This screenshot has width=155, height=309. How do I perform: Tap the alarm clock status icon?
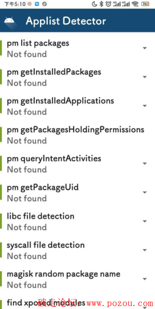[x=108, y=4]
